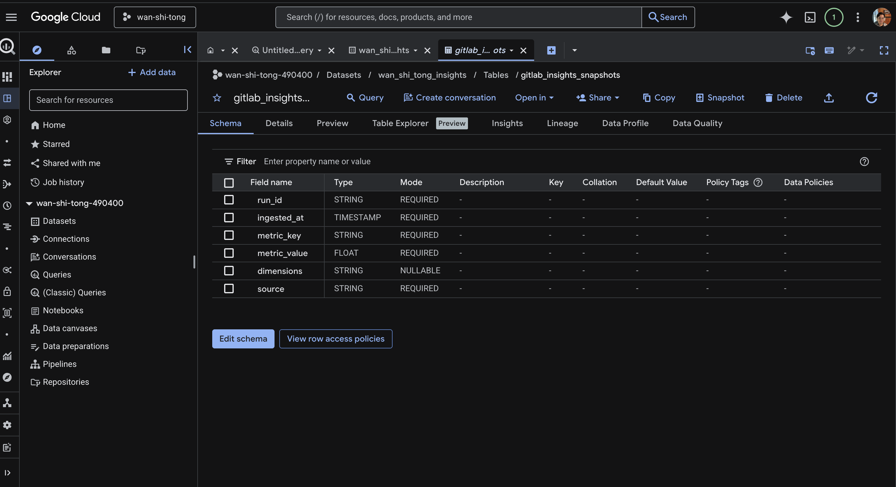The image size is (896, 487).
Task: Click the Gemini sparkle icon
Action: coord(786,17)
